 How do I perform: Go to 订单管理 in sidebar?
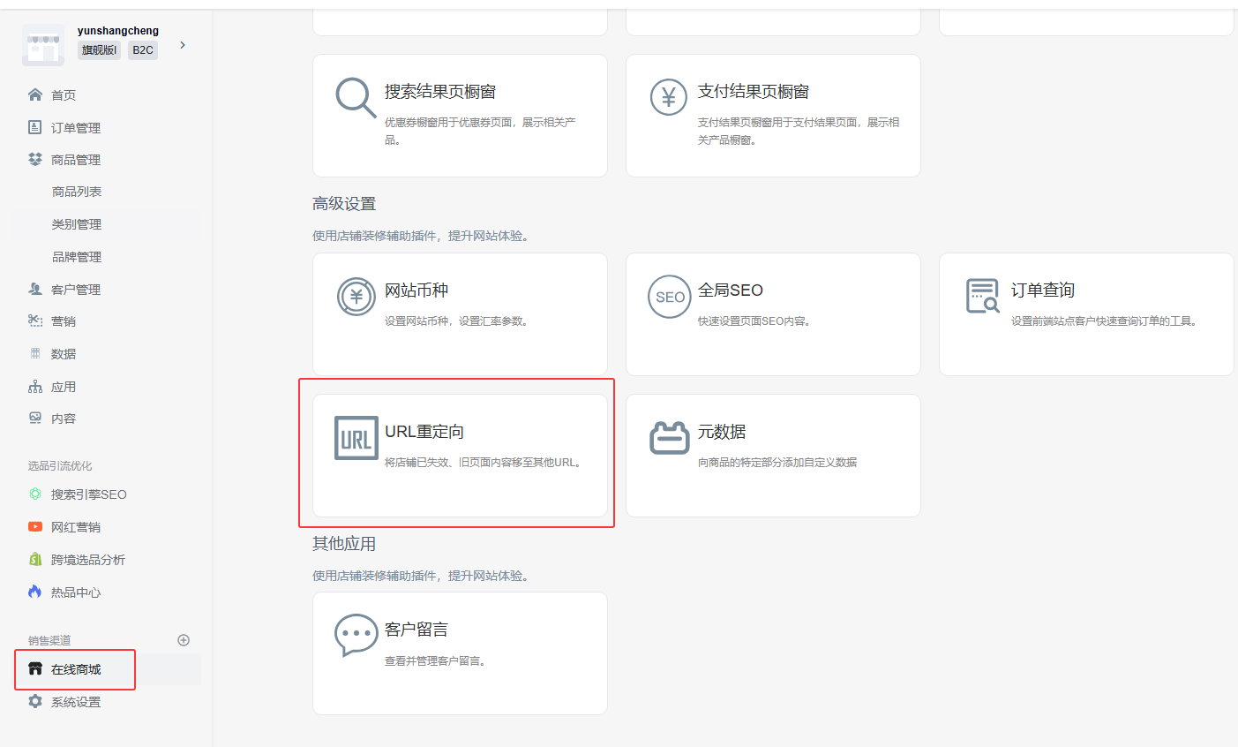(75, 128)
